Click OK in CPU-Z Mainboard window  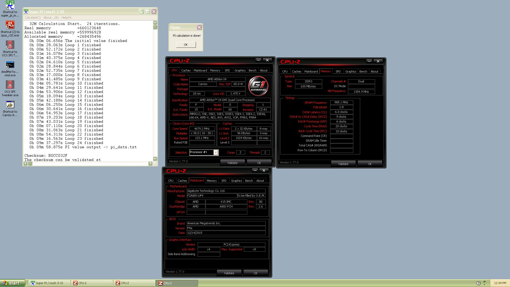point(256,273)
